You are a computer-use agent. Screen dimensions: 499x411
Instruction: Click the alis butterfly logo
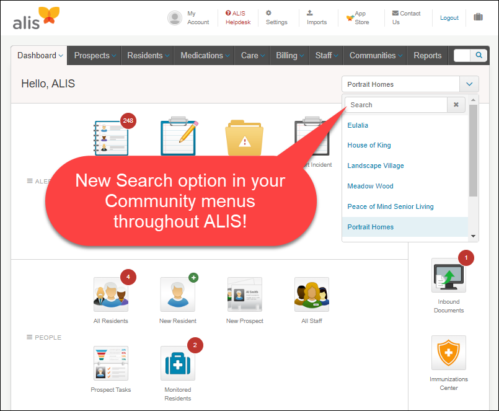[x=36, y=18]
